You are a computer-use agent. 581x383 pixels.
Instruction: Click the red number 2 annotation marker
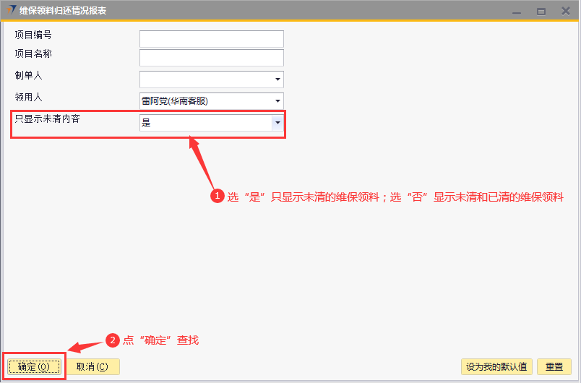tap(112, 340)
